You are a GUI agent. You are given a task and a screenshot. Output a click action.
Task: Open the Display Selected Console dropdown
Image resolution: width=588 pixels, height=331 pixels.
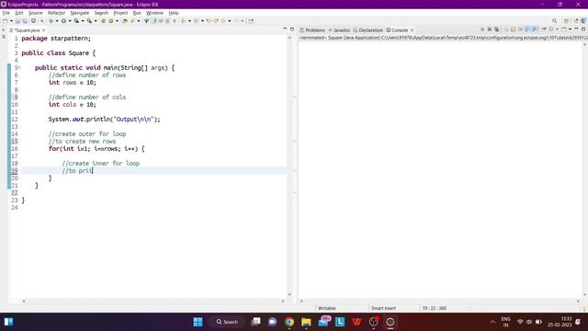point(557,29)
